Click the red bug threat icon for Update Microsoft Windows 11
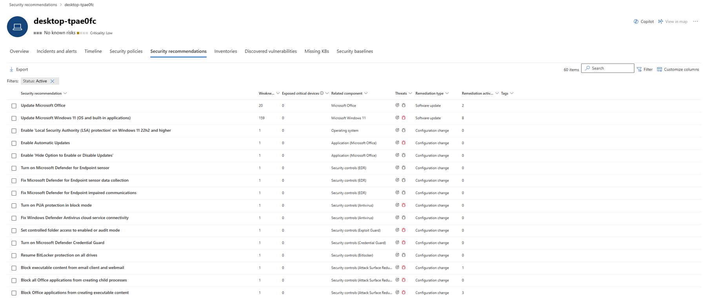Viewport: 706px width, 298px height. [404, 118]
